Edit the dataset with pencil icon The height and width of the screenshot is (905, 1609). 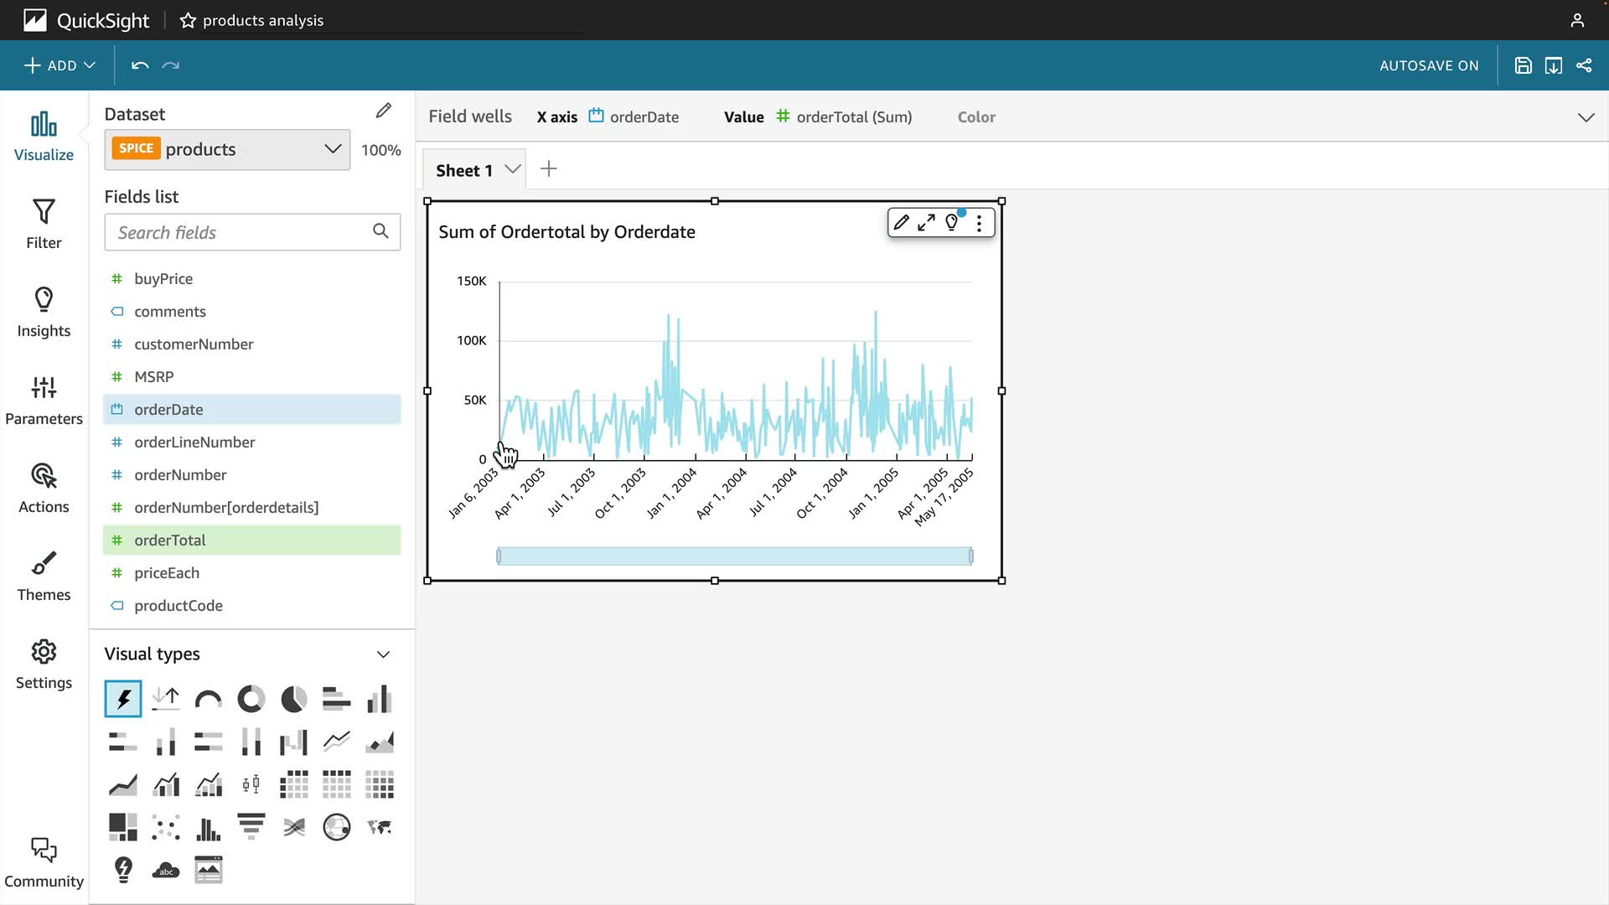(x=384, y=111)
